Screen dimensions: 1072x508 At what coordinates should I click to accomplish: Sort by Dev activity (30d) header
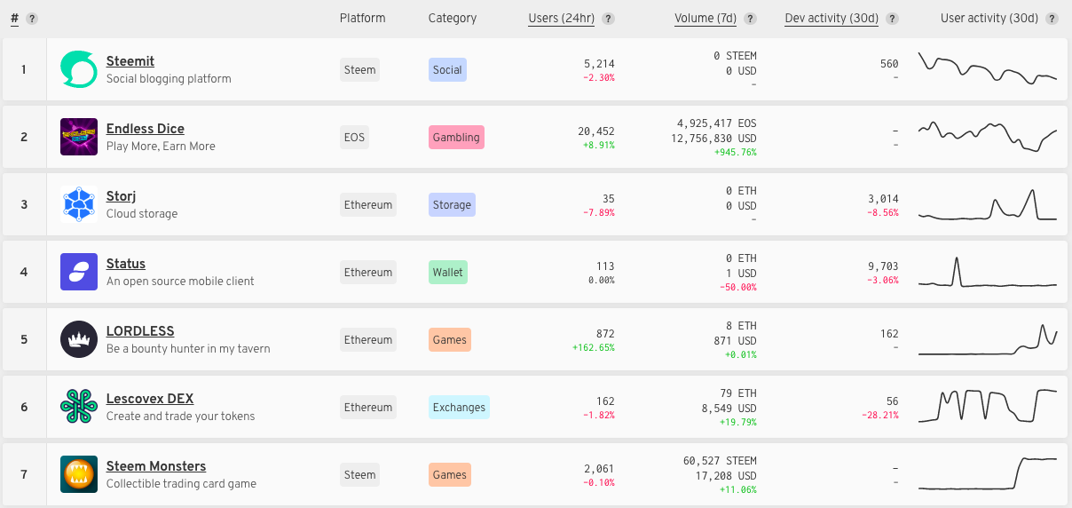[x=832, y=18]
